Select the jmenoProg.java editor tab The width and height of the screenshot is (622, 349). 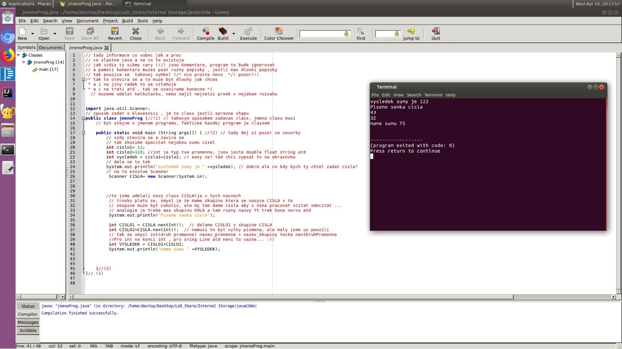pos(86,48)
